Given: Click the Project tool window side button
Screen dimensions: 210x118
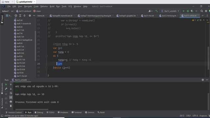Looking at the screenshot, I should tap(2, 19).
